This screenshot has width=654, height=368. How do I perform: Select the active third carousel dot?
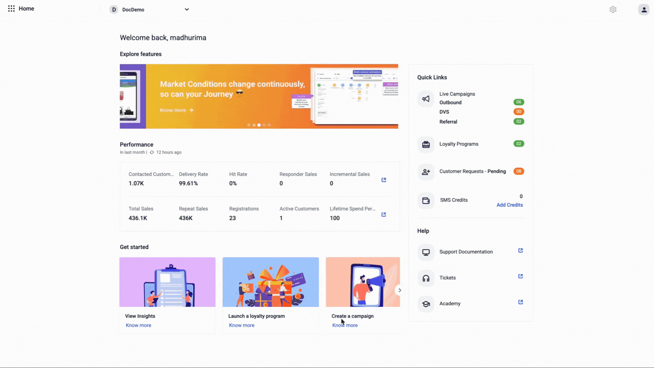point(259,125)
